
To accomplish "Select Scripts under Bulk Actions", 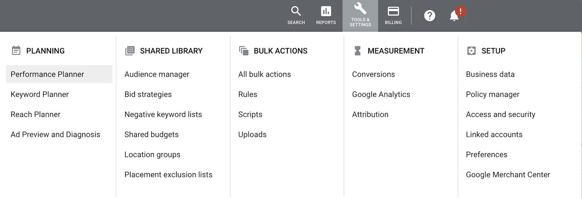I will point(250,114).
